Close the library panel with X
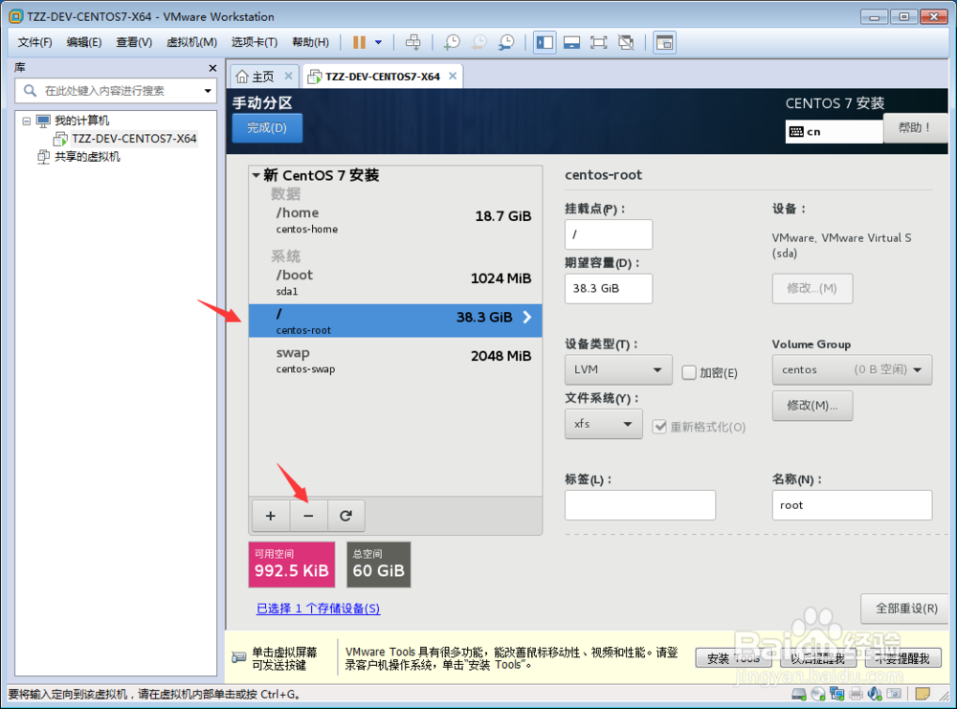The height and width of the screenshot is (709, 957). tap(212, 68)
